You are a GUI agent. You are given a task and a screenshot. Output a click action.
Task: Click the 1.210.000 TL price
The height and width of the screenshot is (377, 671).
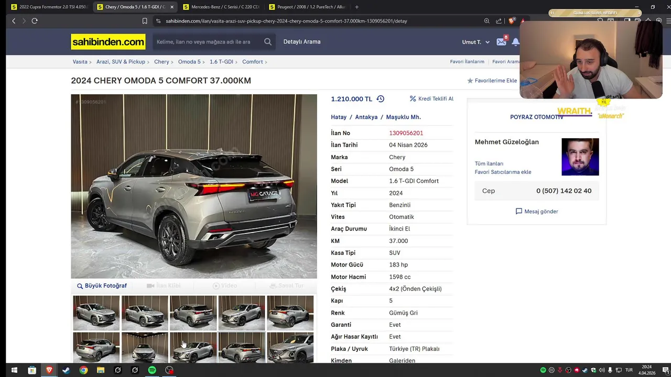point(351,98)
